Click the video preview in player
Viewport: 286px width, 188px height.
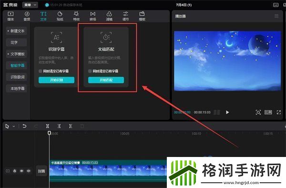pos(227,61)
